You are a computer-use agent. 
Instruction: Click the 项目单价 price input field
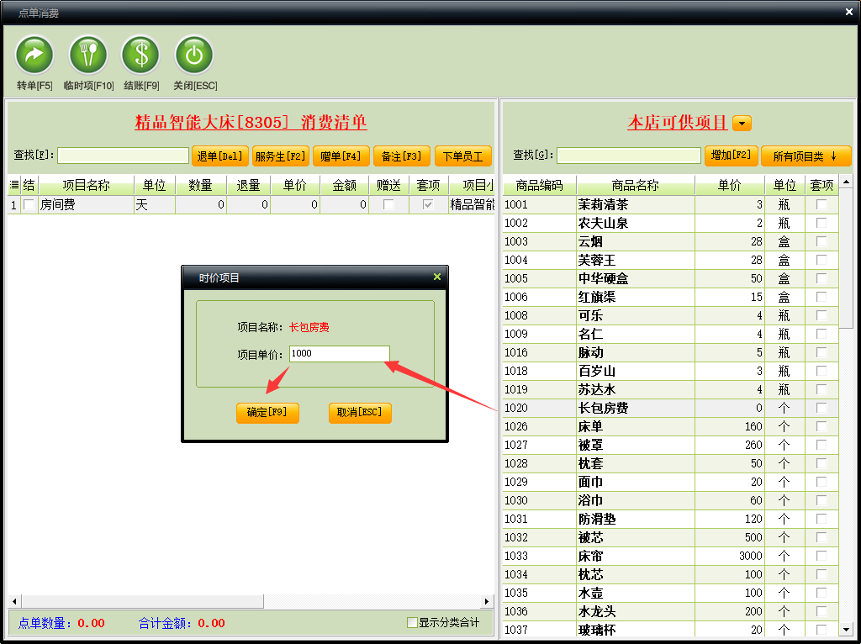click(340, 354)
